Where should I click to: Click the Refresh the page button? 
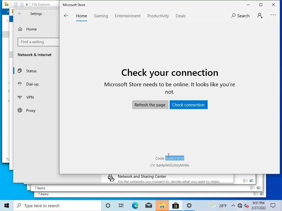point(150,105)
